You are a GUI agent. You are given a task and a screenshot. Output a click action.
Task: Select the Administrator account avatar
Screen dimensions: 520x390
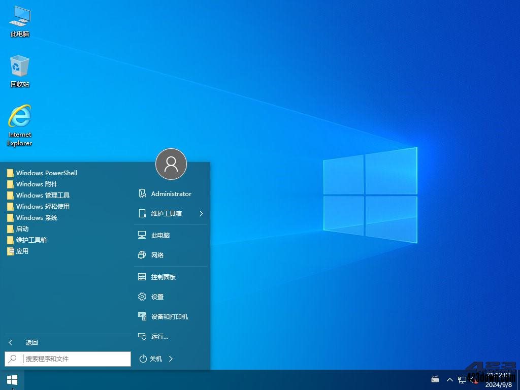(x=171, y=164)
